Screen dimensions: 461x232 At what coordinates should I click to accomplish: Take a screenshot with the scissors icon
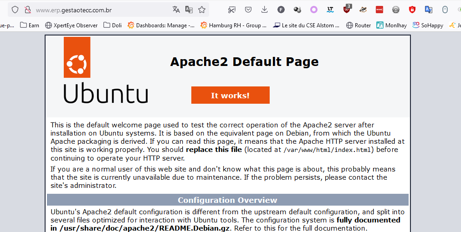232,10
